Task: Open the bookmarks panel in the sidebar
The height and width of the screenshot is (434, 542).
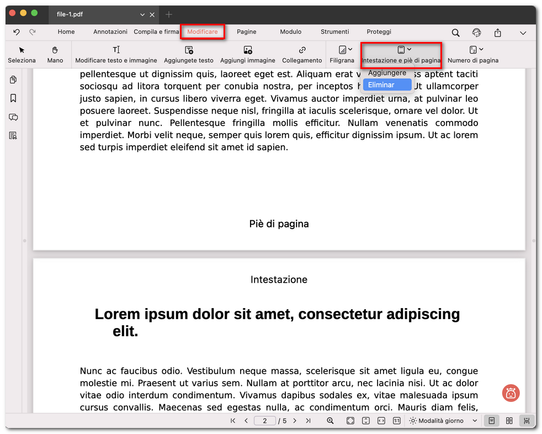Action: click(x=13, y=98)
